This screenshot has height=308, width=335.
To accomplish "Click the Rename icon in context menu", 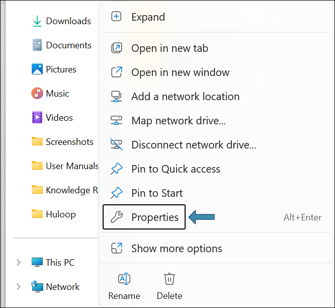I will click(124, 279).
